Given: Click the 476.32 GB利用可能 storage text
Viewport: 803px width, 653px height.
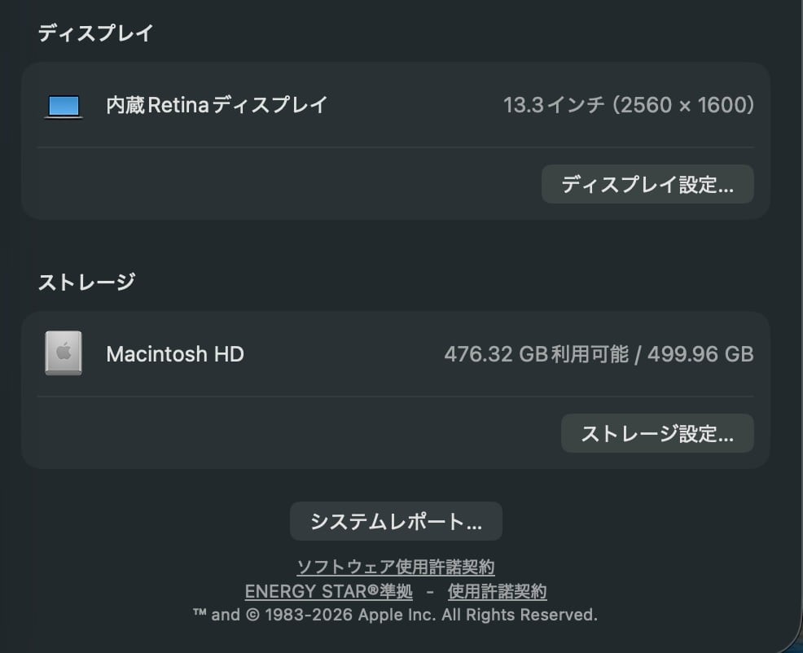Looking at the screenshot, I should tap(536, 354).
